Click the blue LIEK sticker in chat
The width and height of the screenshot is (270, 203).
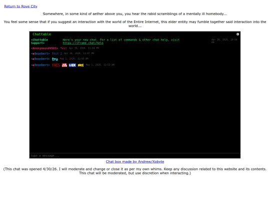(72, 65)
